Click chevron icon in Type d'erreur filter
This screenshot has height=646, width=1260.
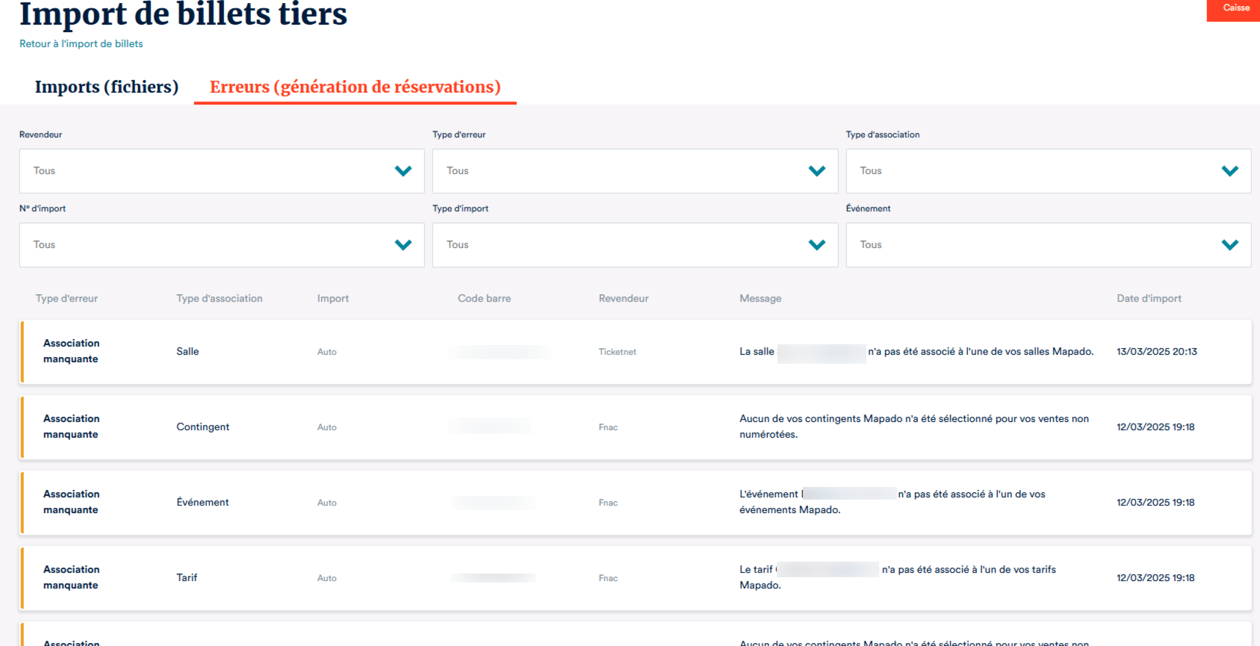[817, 171]
